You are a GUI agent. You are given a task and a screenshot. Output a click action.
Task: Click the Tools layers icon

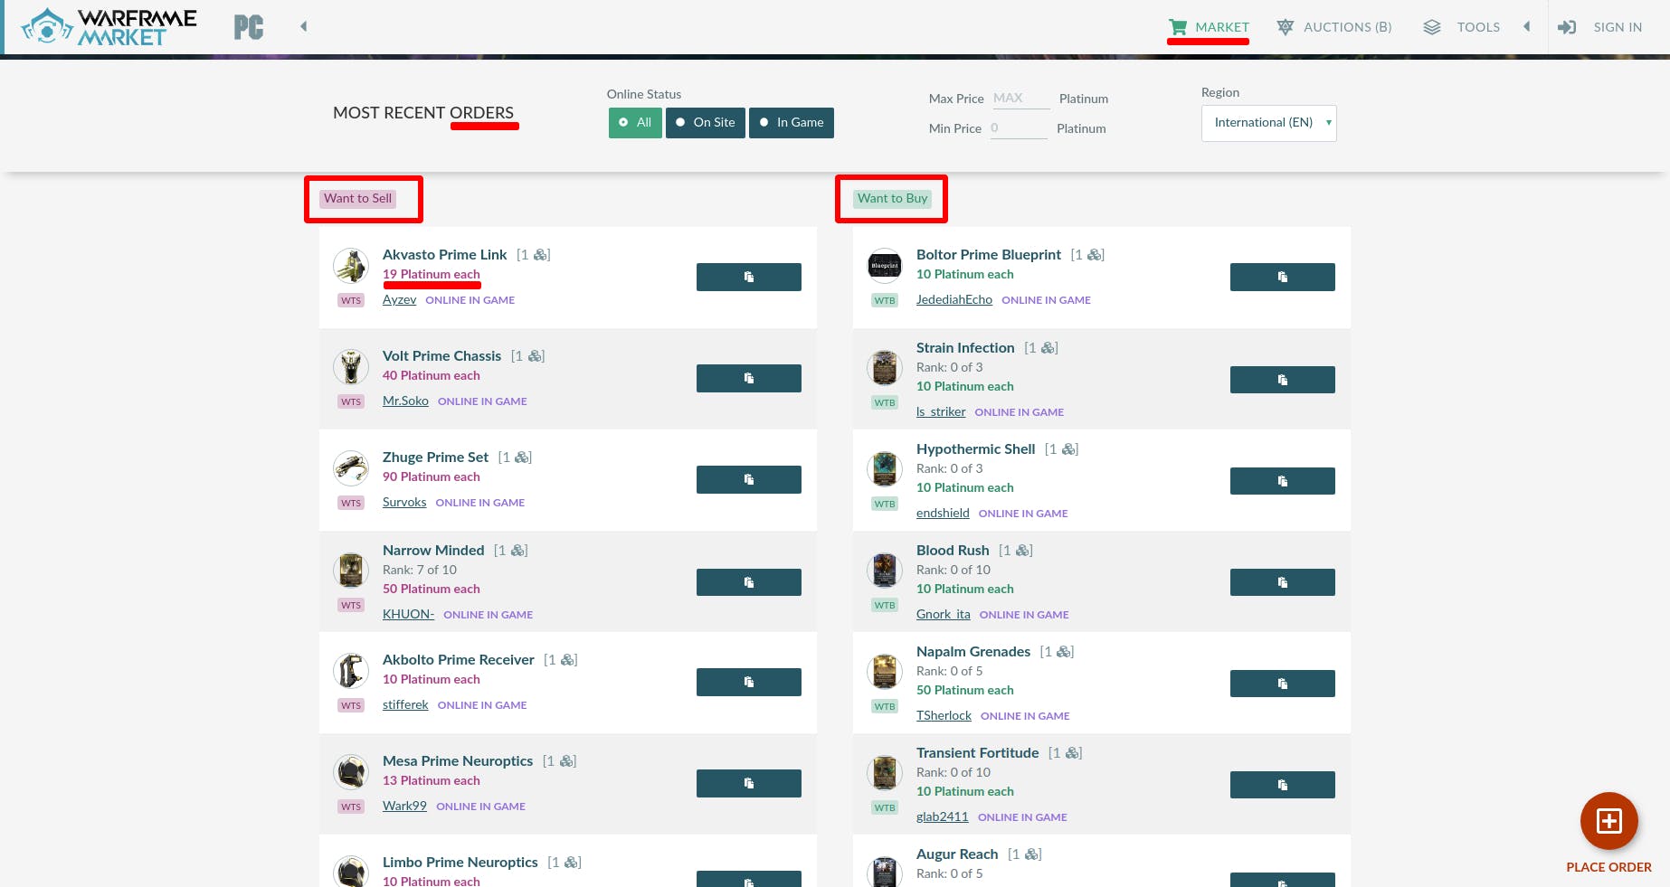(1431, 27)
